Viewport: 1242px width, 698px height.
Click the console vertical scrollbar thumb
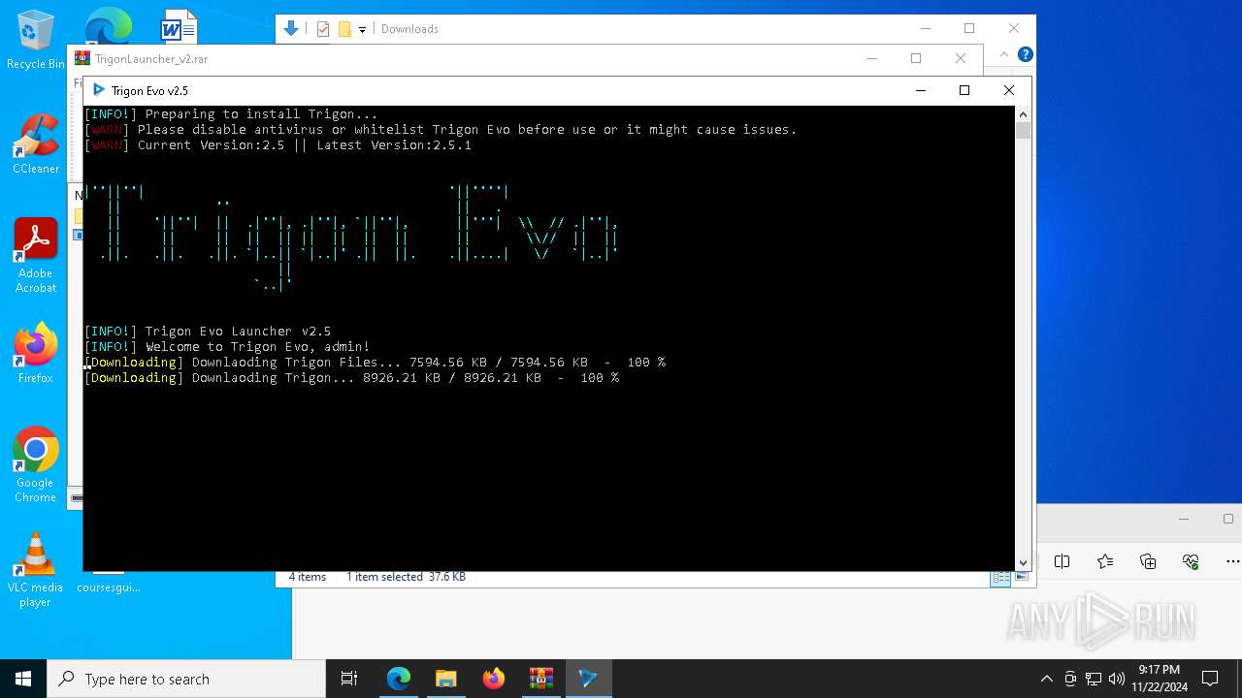click(x=1023, y=131)
